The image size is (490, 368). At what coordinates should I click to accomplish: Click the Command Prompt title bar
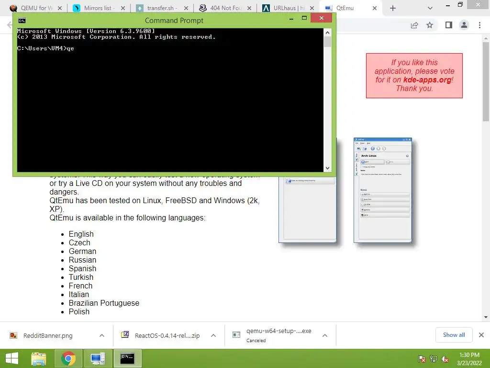pyautogui.click(x=174, y=21)
